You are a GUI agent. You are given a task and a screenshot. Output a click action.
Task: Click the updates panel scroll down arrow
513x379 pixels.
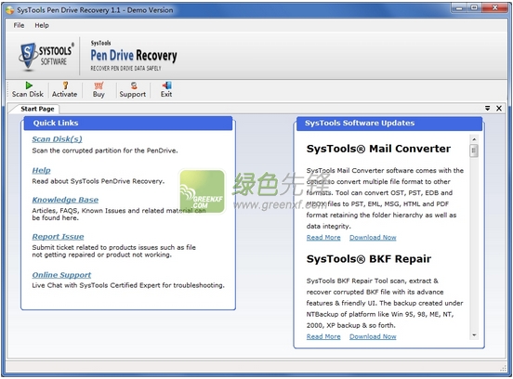[x=474, y=335]
